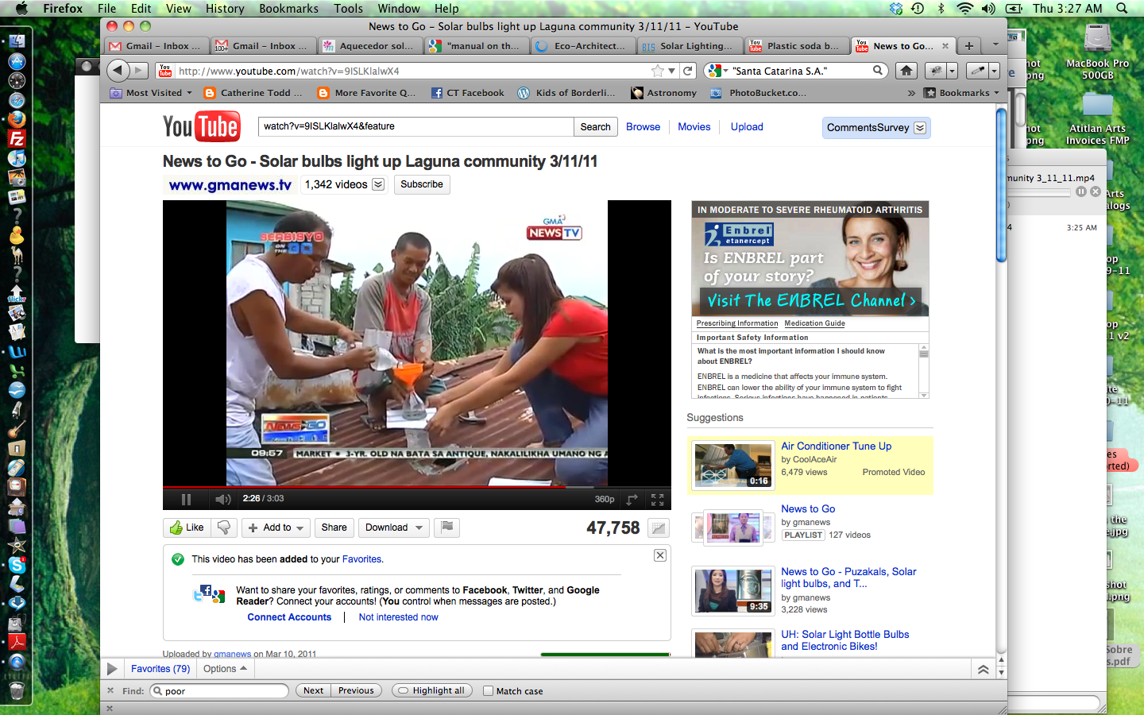The height and width of the screenshot is (715, 1144).
Task: Switch to the Aquecedor sol tab
Action: click(x=369, y=46)
